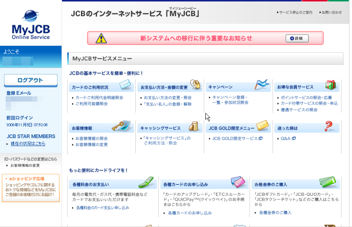Open 各種金券のご購入 link at bottom
Image resolution: width=352 pixels, height=227 pixels.
click(275, 213)
